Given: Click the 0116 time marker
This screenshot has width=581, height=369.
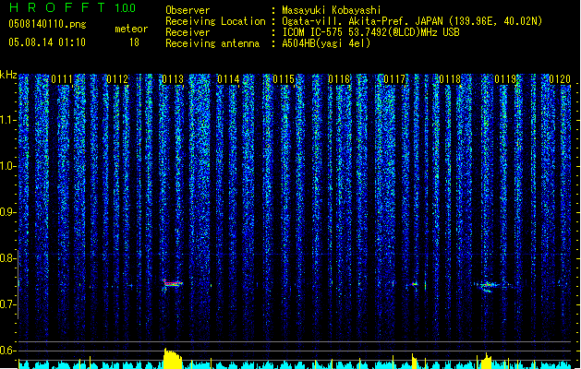Looking at the screenshot, I should point(339,79).
